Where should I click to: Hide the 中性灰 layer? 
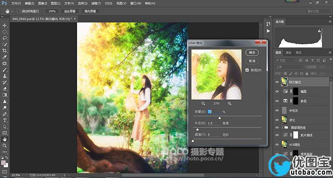(277, 111)
